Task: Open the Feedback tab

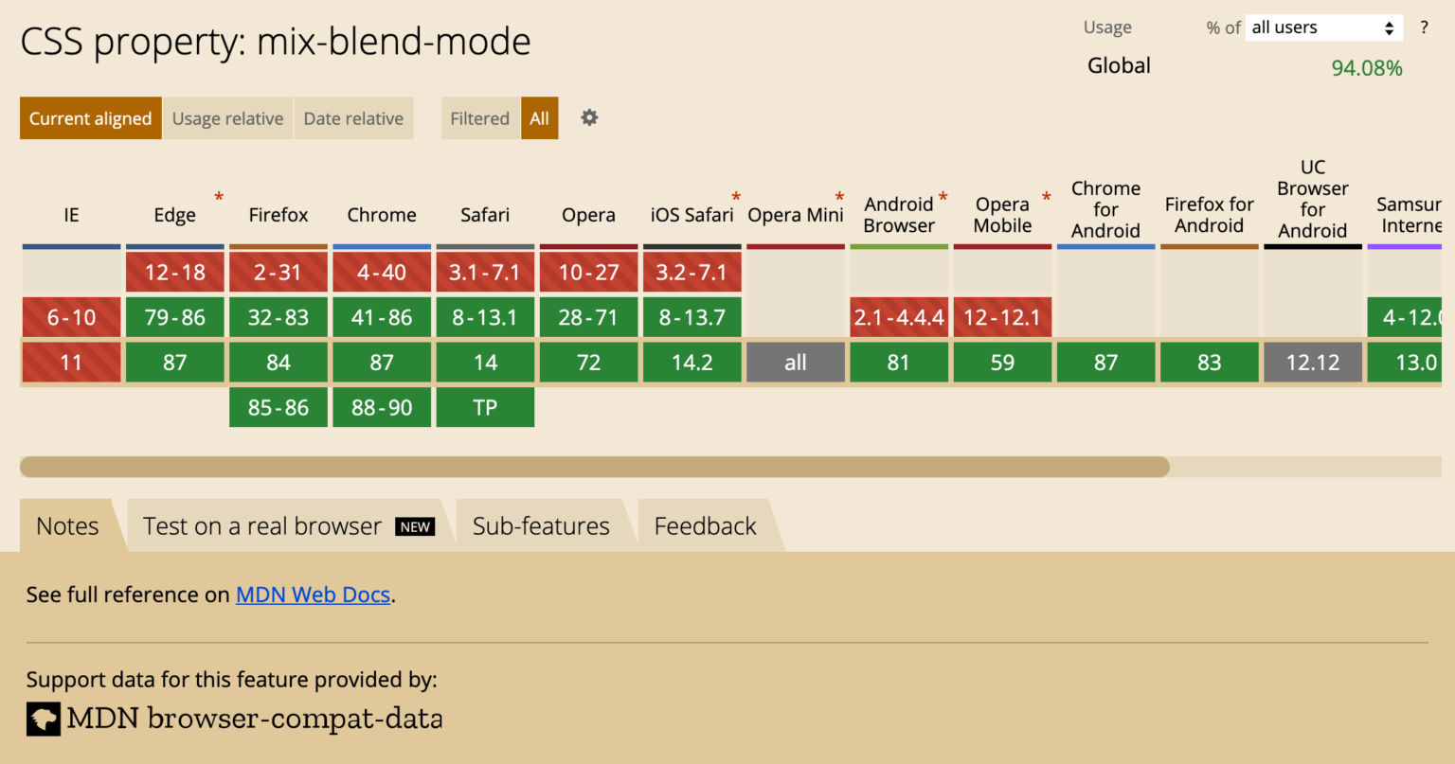Action: (x=705, y=524)
